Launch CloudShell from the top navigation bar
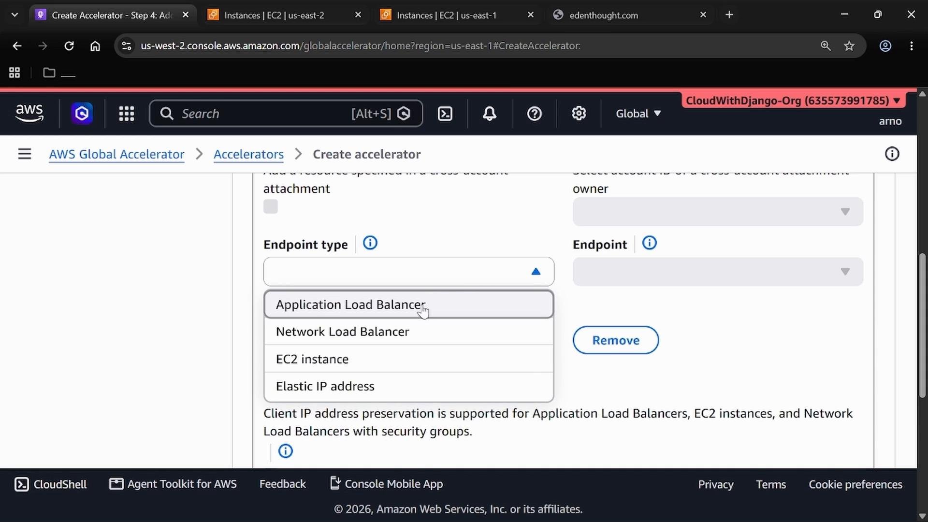928x522 pixels. [445, 114]
